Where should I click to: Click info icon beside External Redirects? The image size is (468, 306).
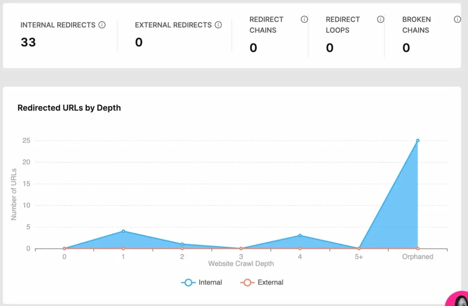click(x=218, y=25)
